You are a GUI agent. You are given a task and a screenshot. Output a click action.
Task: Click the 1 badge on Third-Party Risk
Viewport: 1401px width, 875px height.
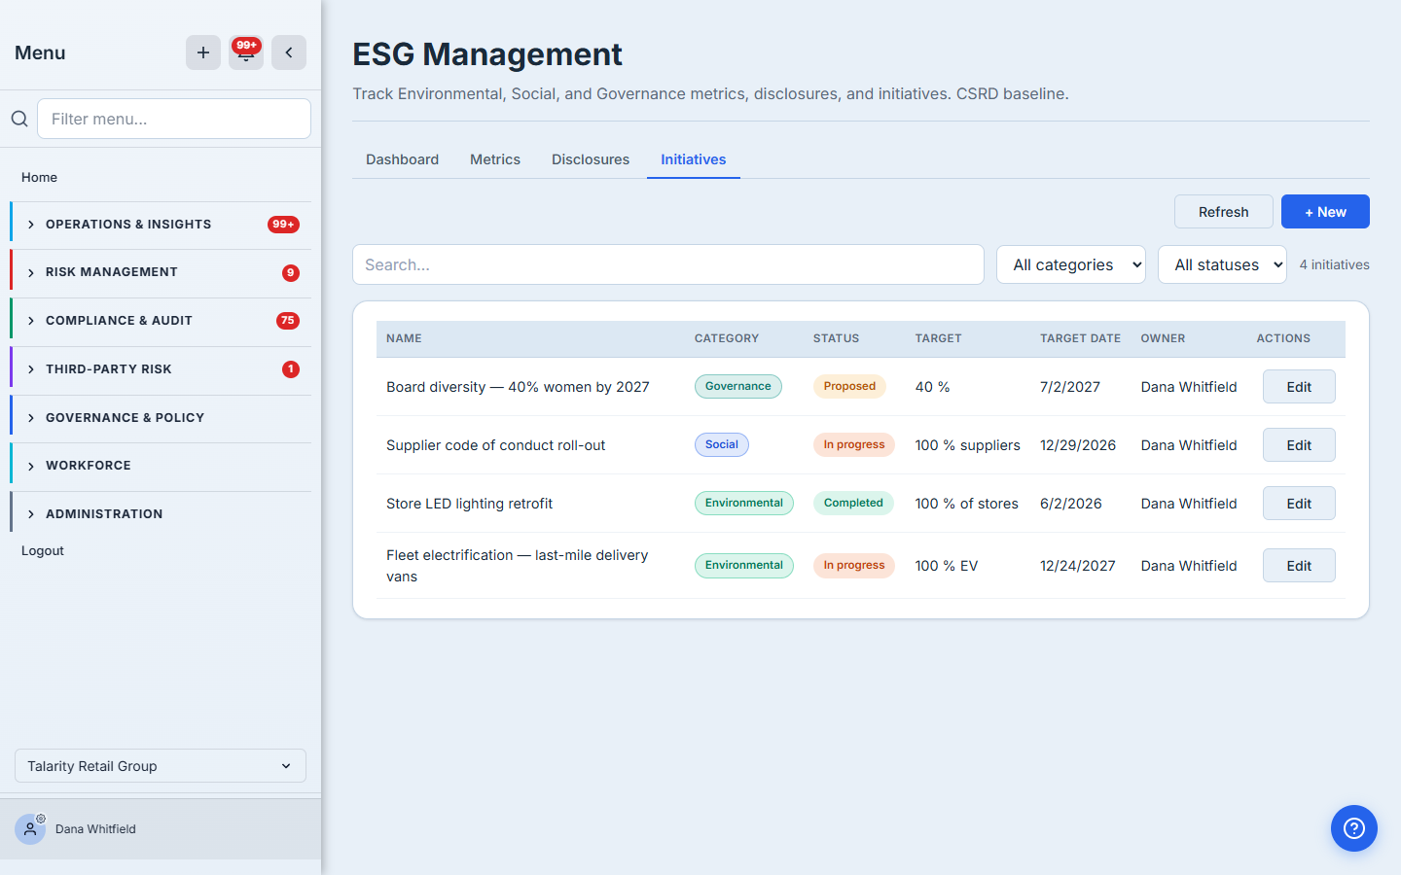[290, 369]
